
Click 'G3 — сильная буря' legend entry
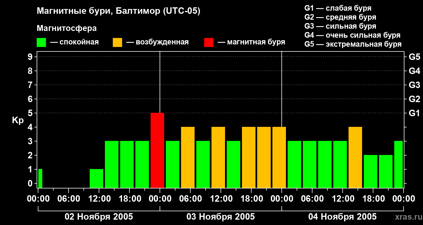[340, 26]
